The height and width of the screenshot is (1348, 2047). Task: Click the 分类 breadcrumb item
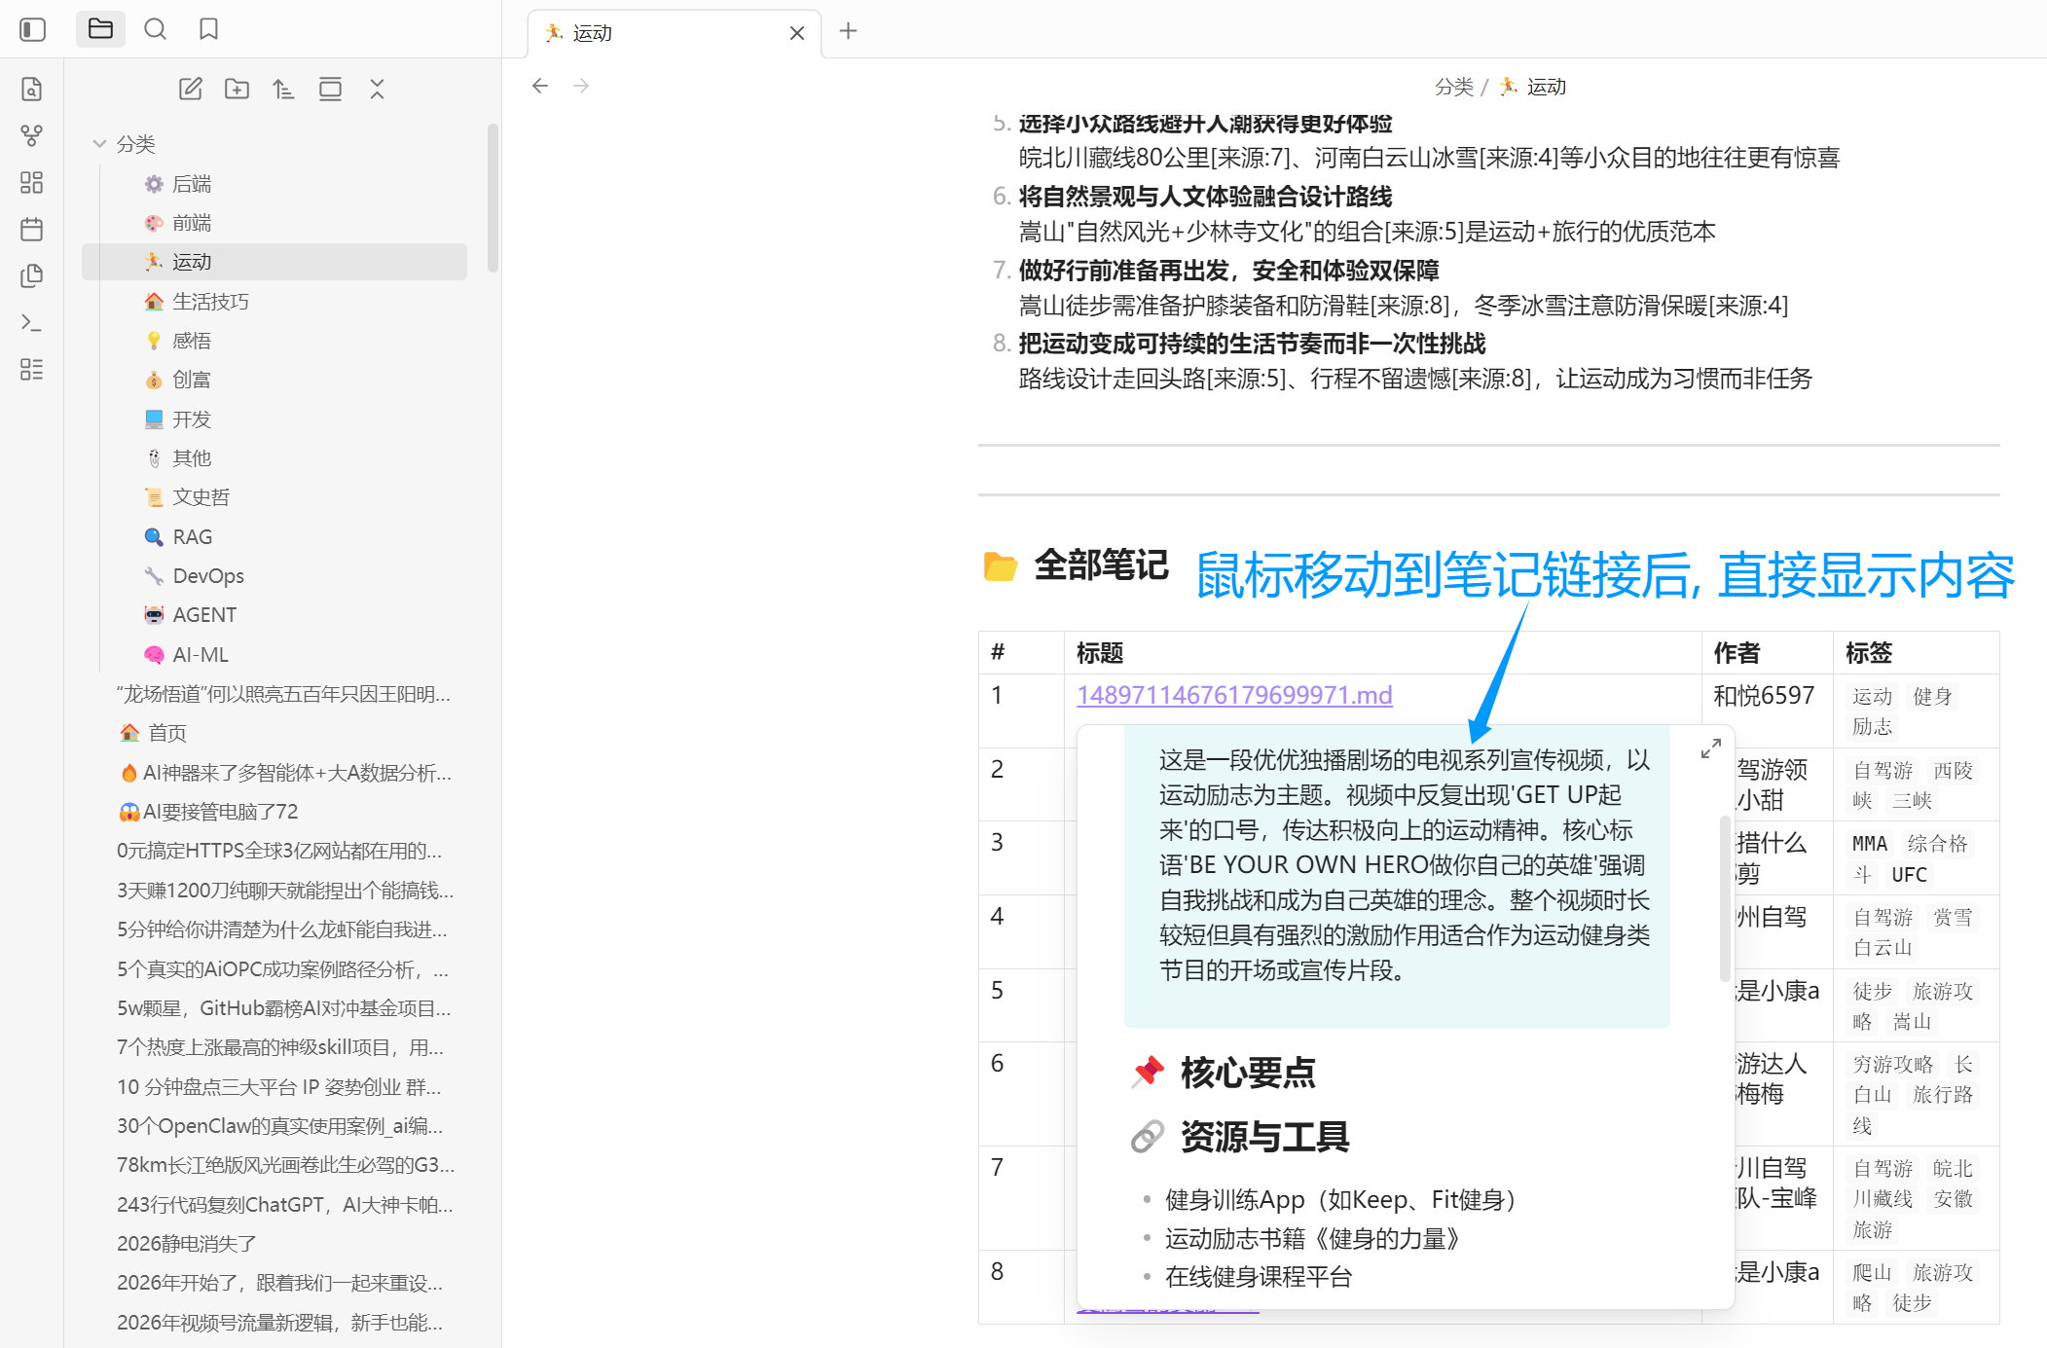point(1454,86)
